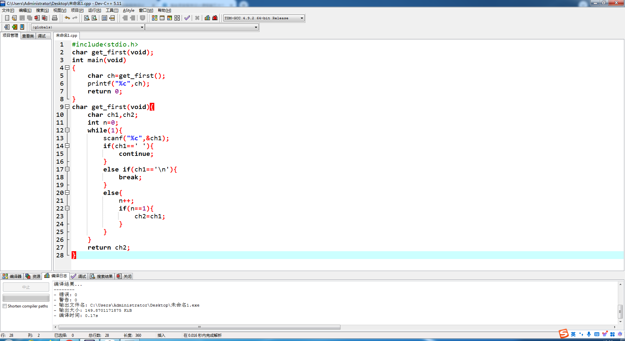
Task: Click the Toggle bookmark blue icon
Action: (22, 27)
